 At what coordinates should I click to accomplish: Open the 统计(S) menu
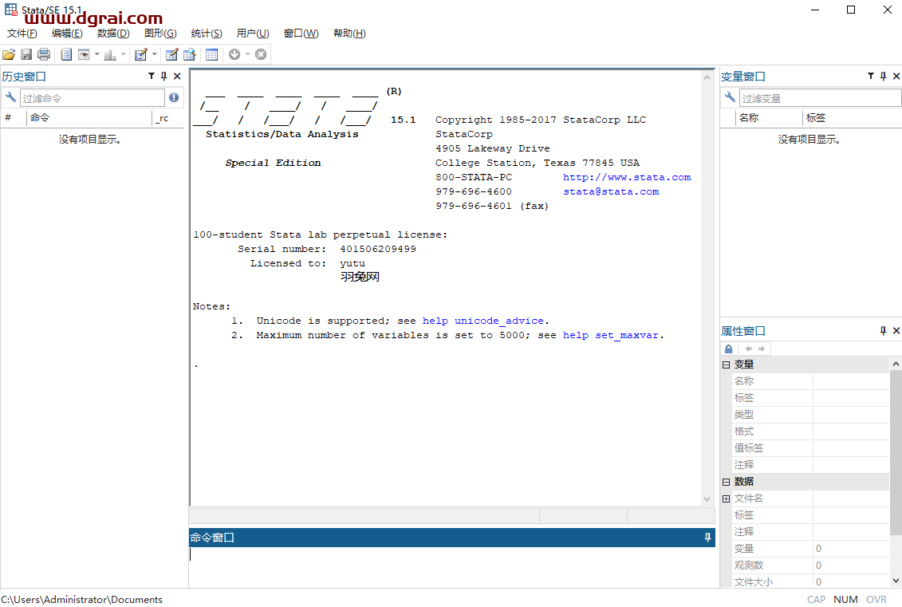click(x=207, y=34)
